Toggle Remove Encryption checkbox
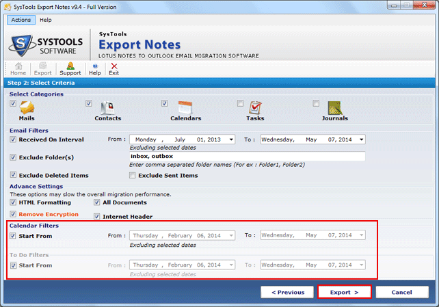The height and width of the screenshot is (307, 439). pos(13,214)
